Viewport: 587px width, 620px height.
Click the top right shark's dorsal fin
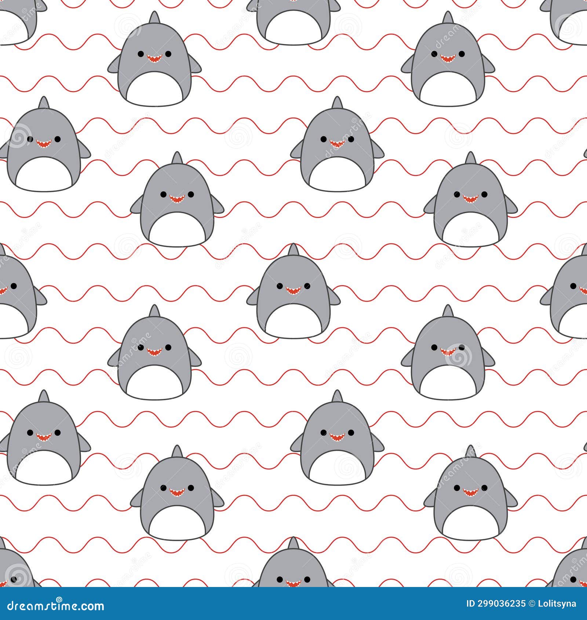pyautogui.click(x=448, y=18)
